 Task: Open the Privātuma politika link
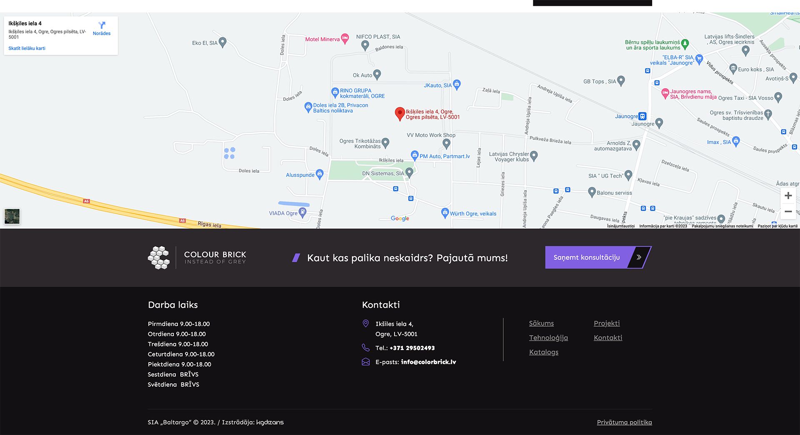(624, 422)
